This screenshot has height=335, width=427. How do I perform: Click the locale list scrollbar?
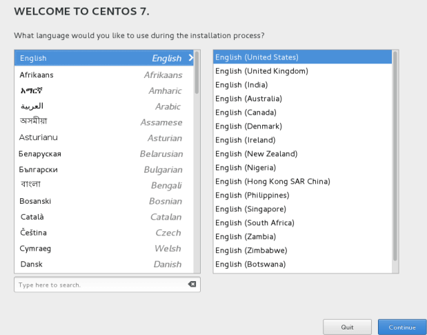395,155
